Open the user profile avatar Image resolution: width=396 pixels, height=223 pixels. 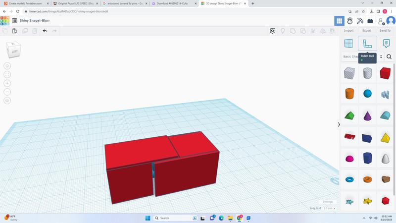click(x=391, y=21)
